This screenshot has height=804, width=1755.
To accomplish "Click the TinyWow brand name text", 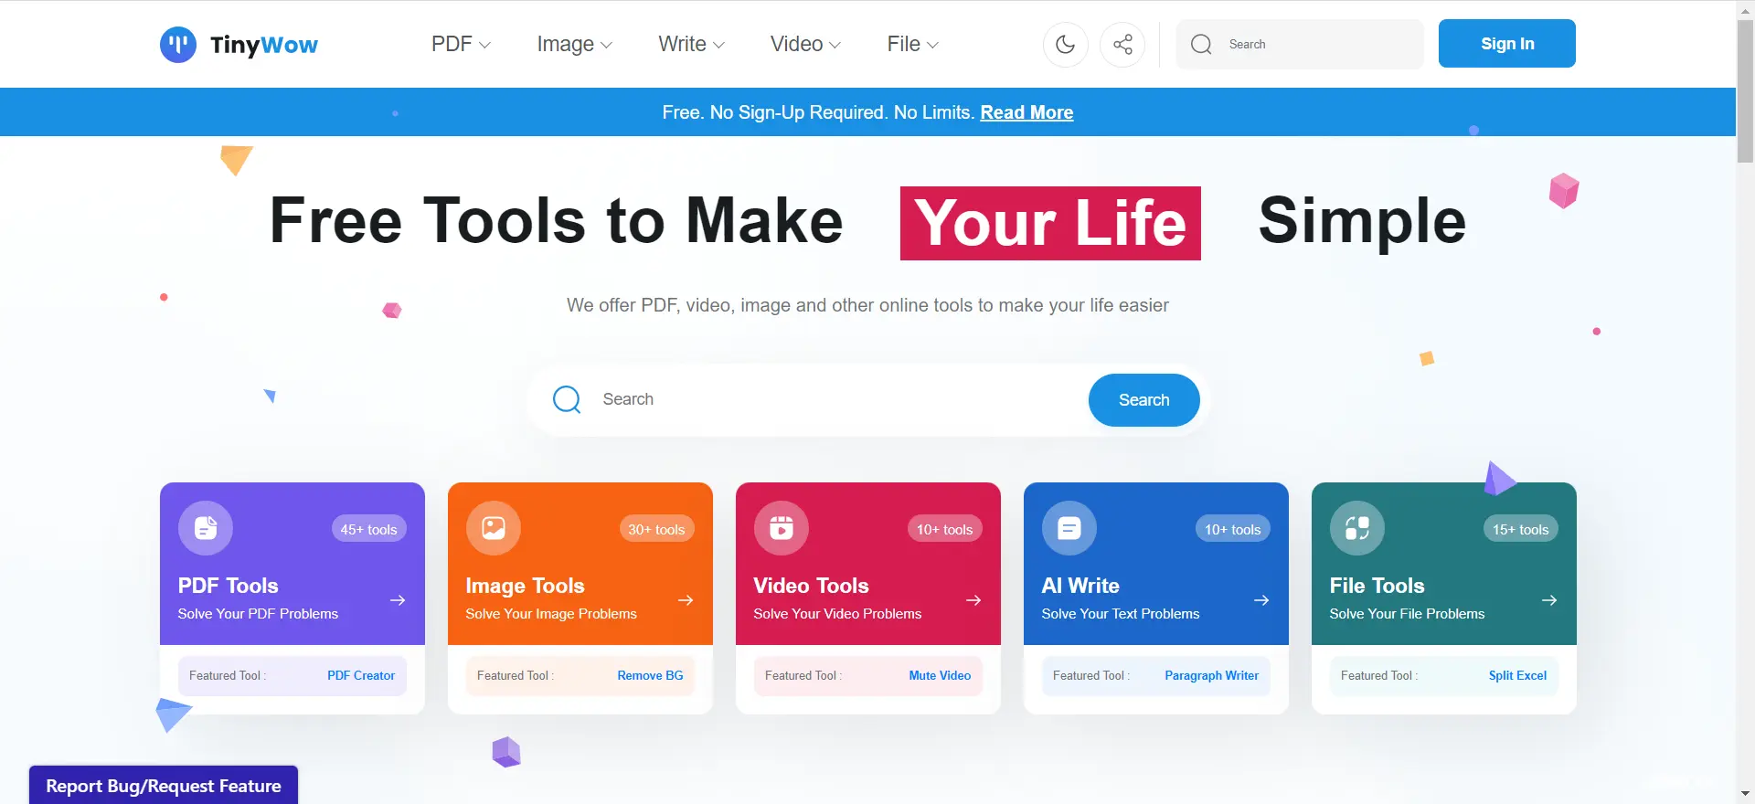I will (x=264, y=45).
